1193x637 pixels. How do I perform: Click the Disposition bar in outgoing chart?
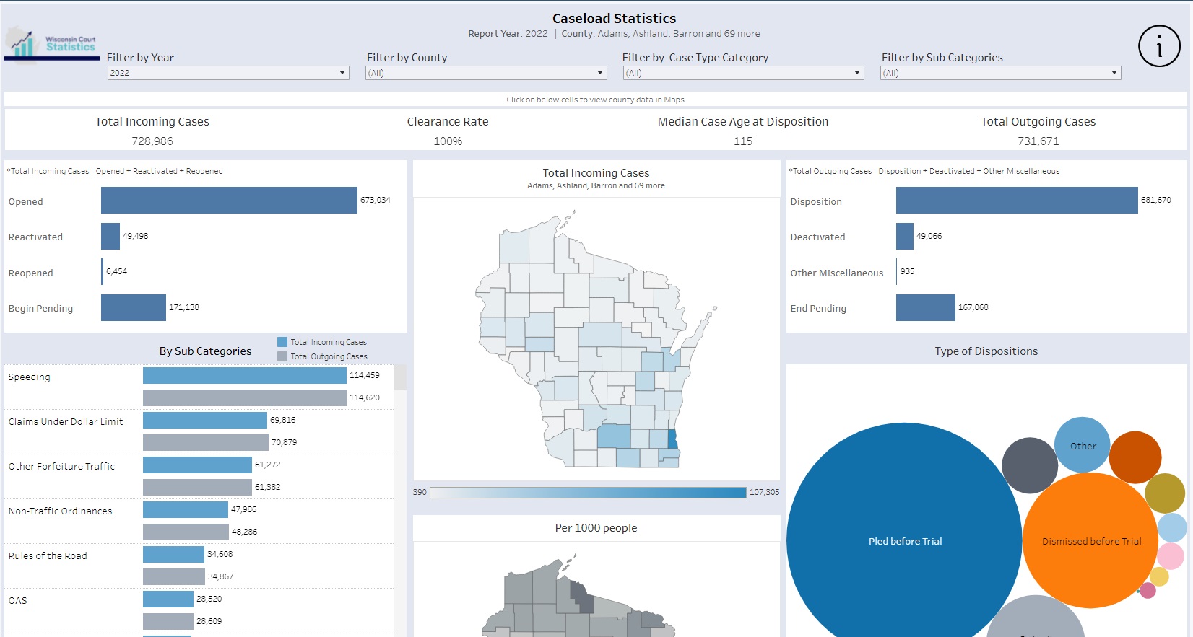pos(1016,201)
